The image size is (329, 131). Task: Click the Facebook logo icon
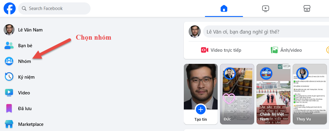click(x=10, y=8)
